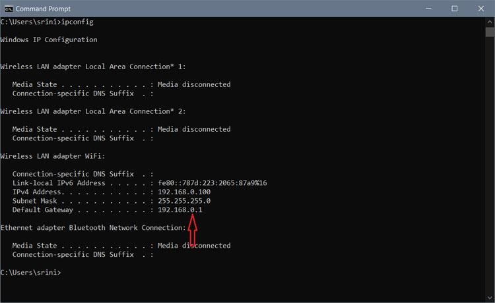Click the last C:\Users\srini> prompt line
Screen dimensions: 495x303
pos(30,272)
